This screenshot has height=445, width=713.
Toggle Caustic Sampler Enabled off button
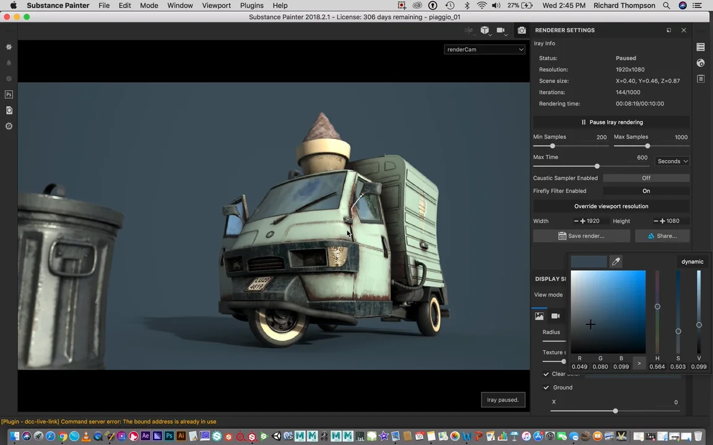pos(646,178)
